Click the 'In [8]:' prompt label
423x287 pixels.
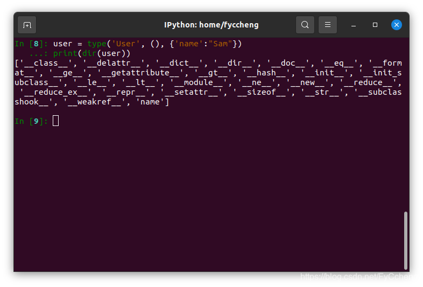[x=31, y=44]
